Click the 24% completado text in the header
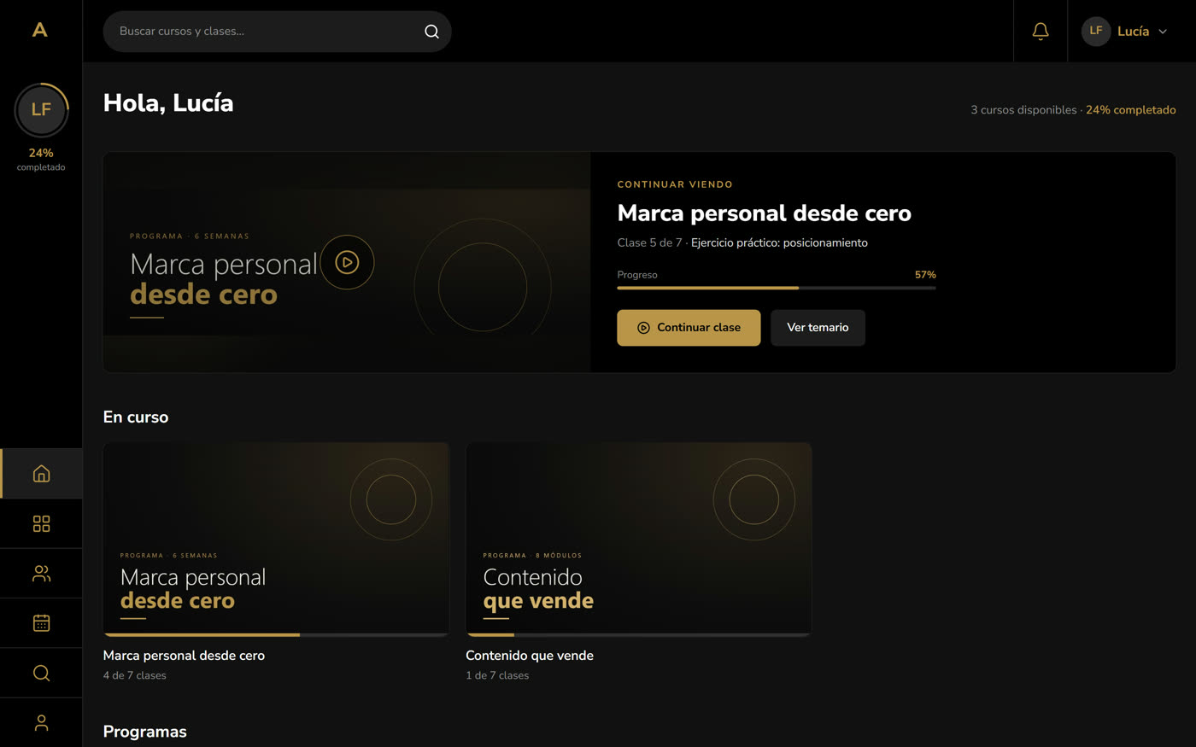The height and width of the screenshot is (747, 1196). point(1130,110)
